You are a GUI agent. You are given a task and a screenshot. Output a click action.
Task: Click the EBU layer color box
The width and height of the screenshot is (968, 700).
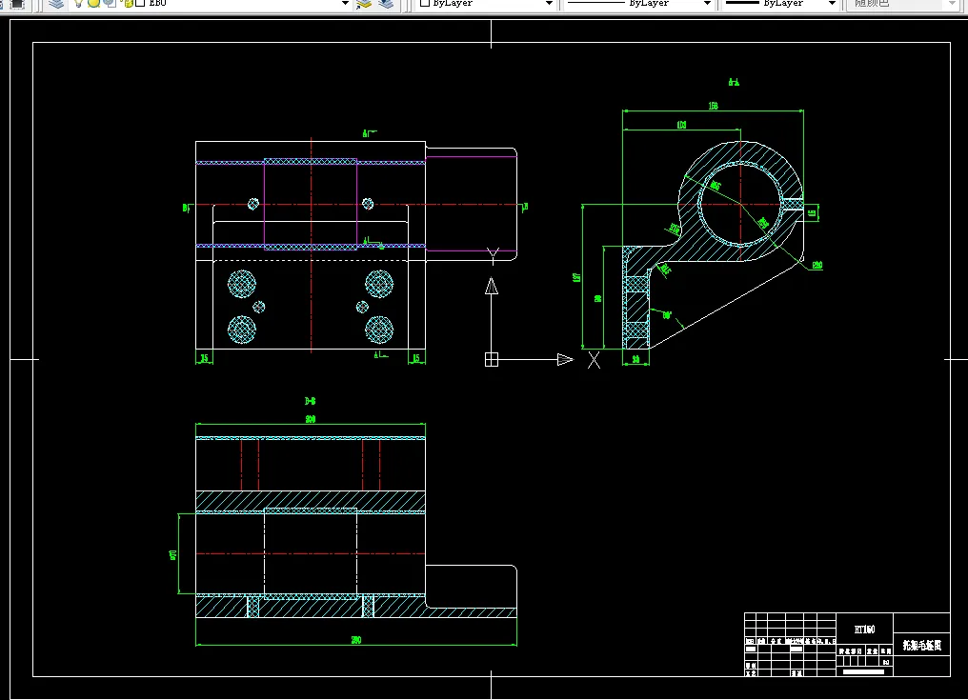tap(140, 3)
